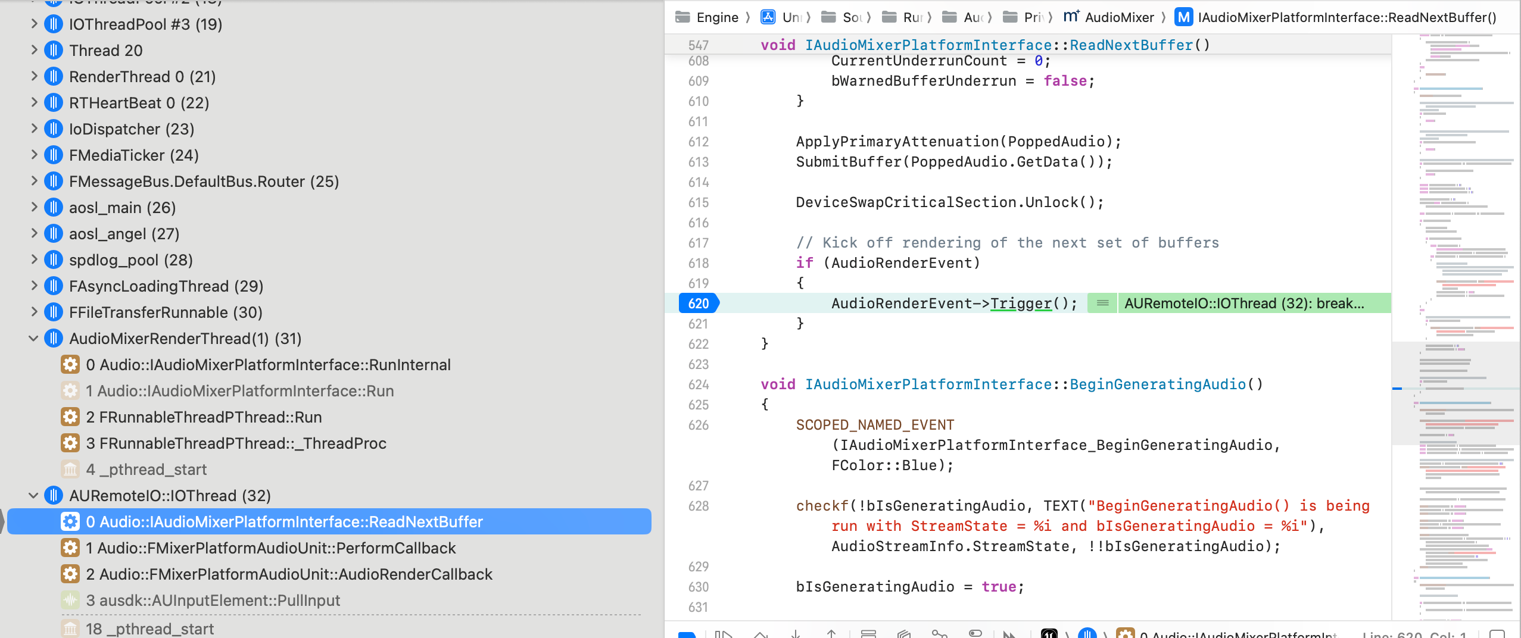The image size is (1521, 638).
Task: Click the step into debugger icon
Action: 796,634
